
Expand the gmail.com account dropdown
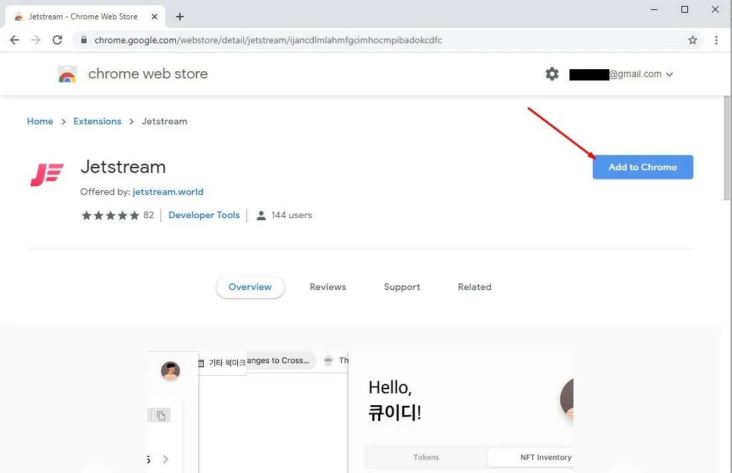point(669,75)
